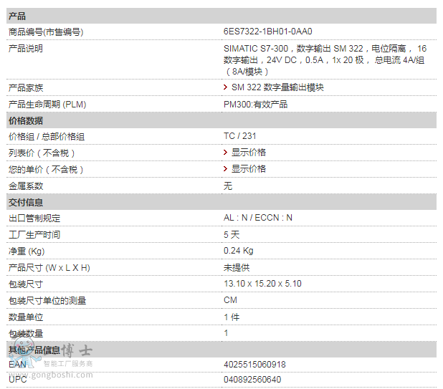443x389 pixels.
Task: Click the 包装数量 value 1
Action: pos(226,333)
